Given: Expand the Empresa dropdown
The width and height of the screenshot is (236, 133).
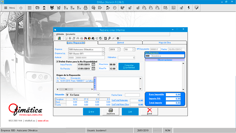Looking at the screenshot, I should pos(103,49).
